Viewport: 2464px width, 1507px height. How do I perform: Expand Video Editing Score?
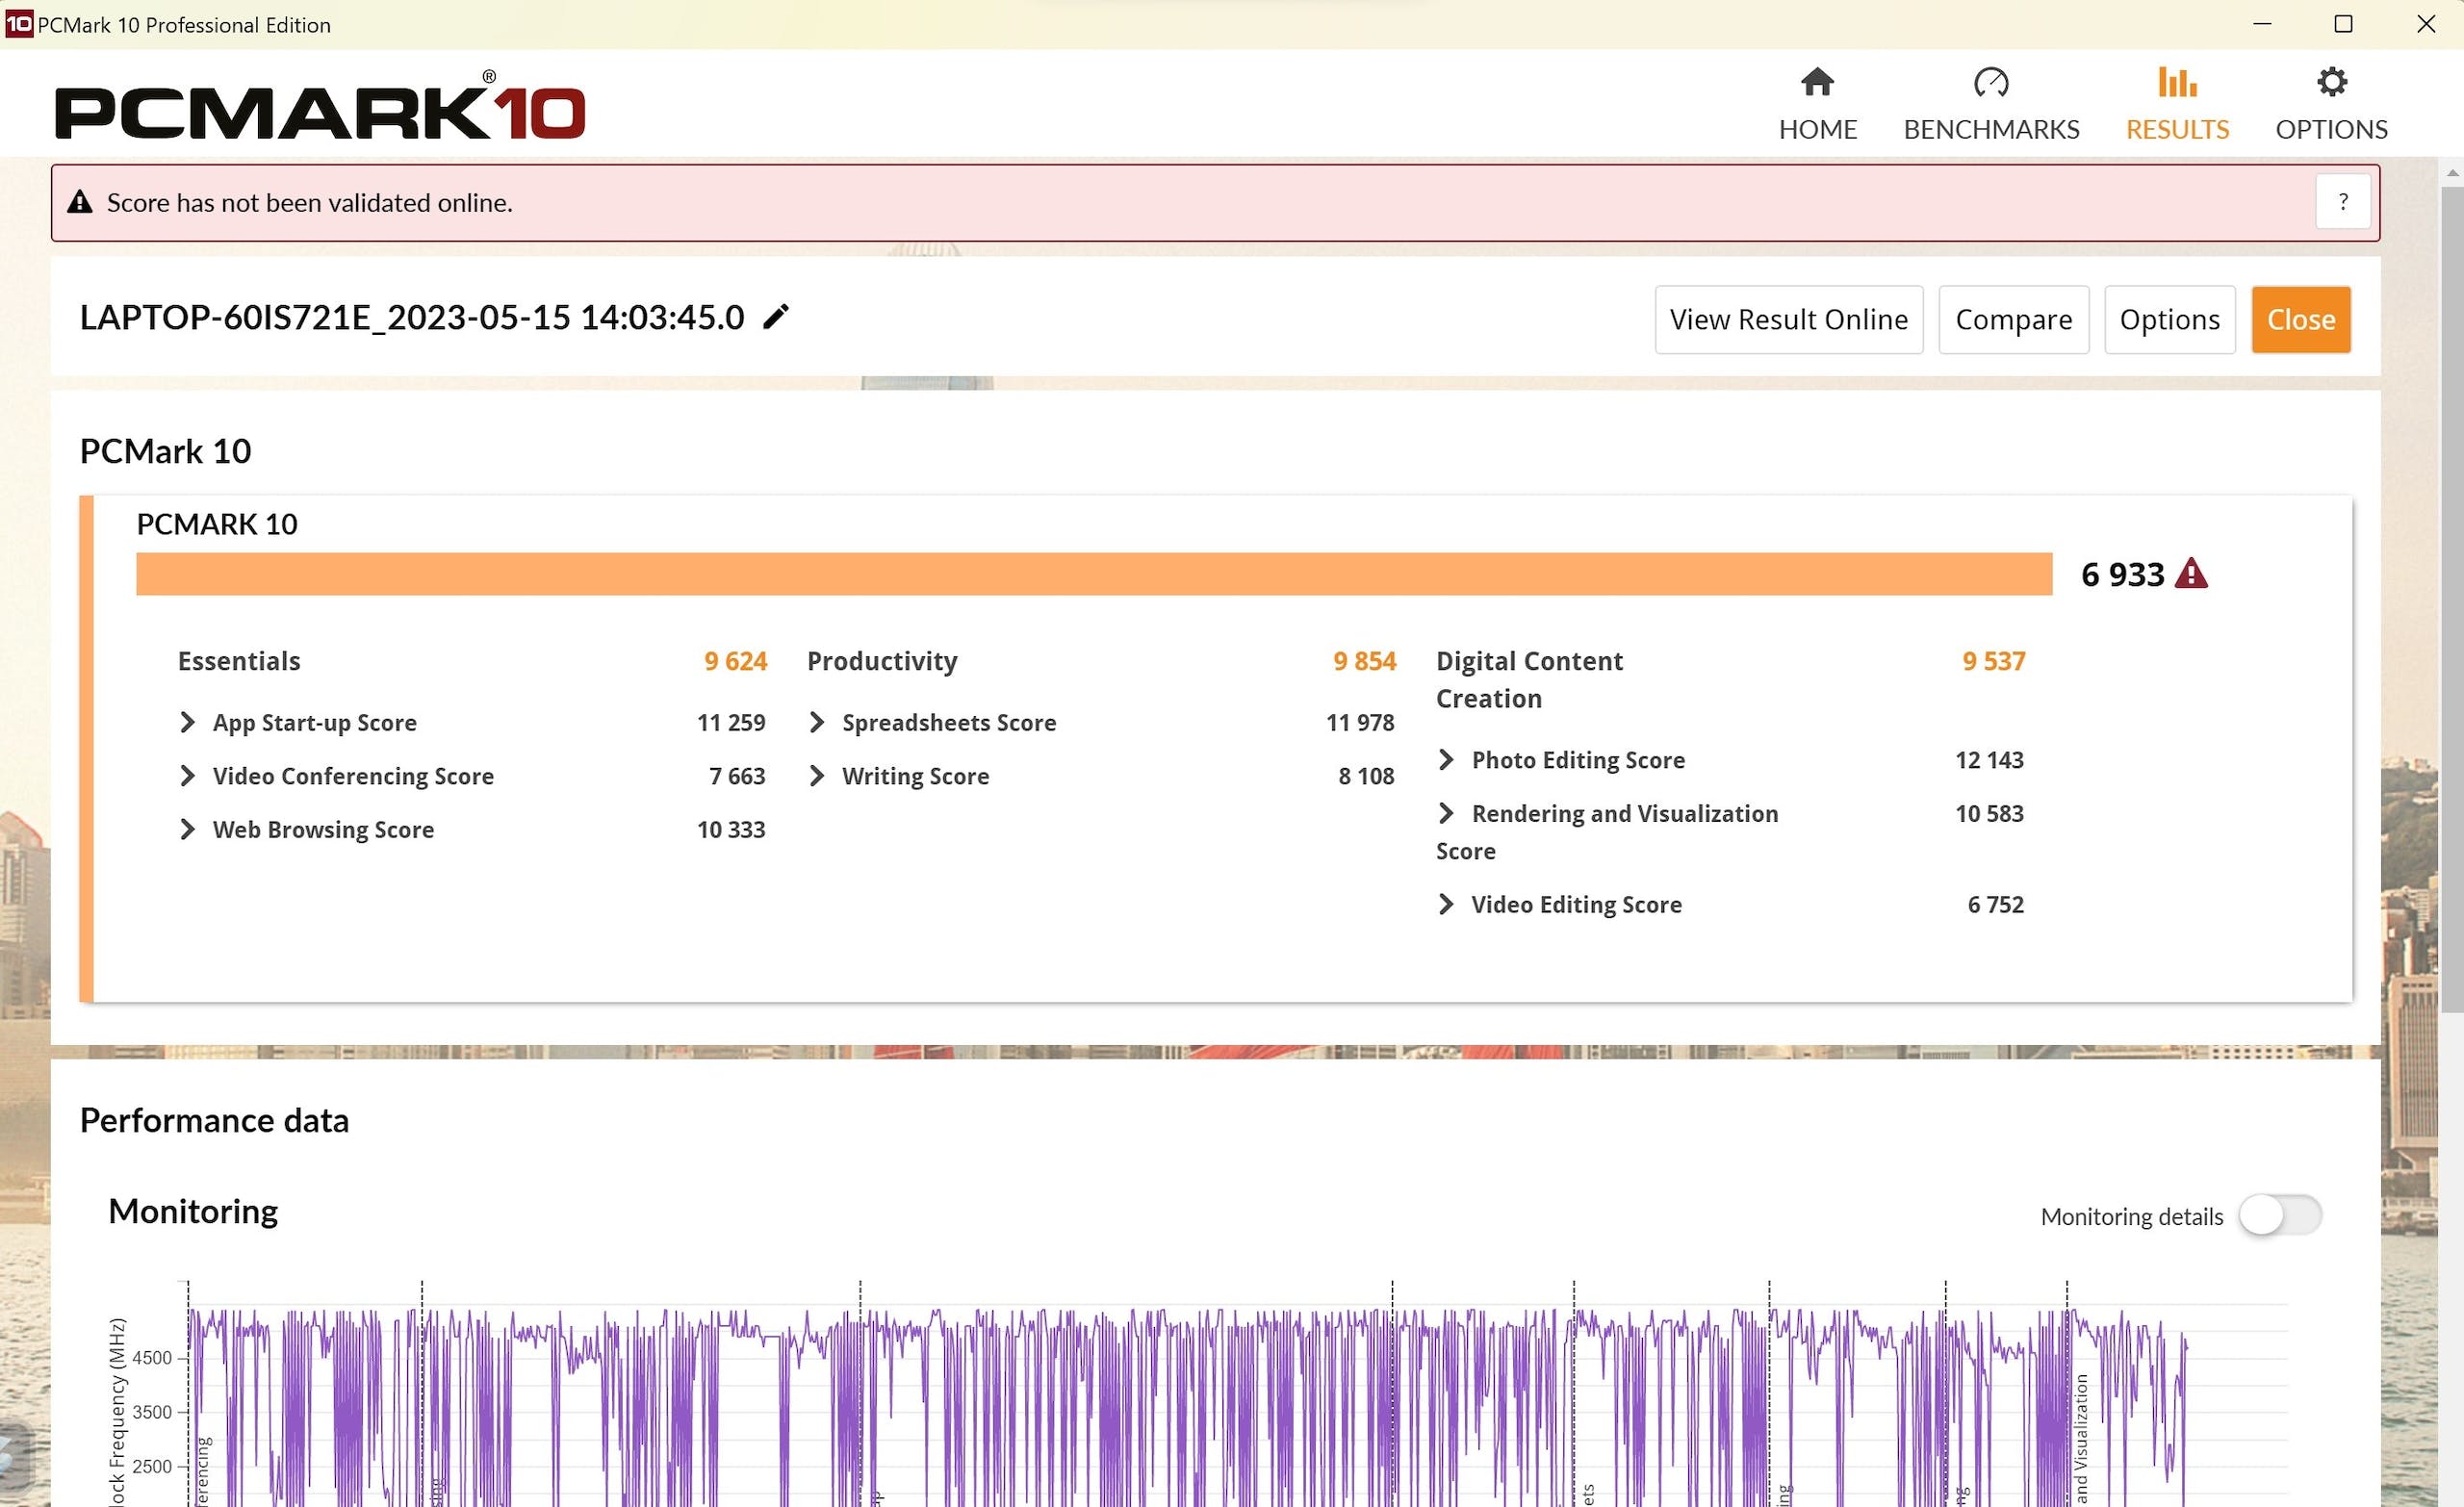pyautogui.click(x=1446, y=904)
